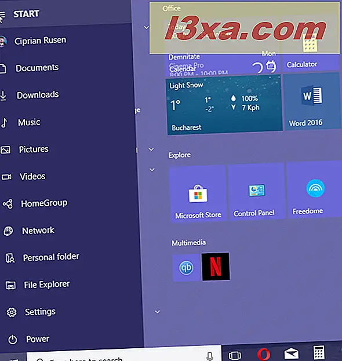The width and height of the screenshot is (342, 361).
Task: Open the Calculator on the taskbar
Action: tap(319, 352)
